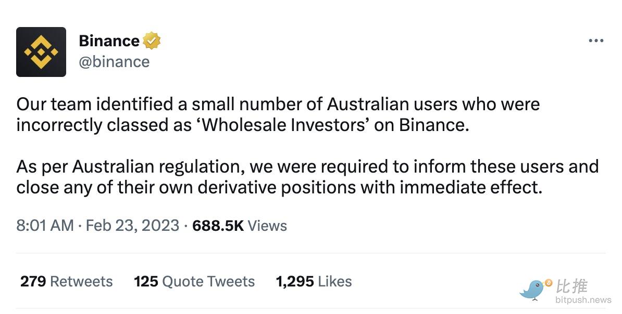The image size is (622, 314).
Task: Open the @binance handle link
Action: (x=114, y=61)
